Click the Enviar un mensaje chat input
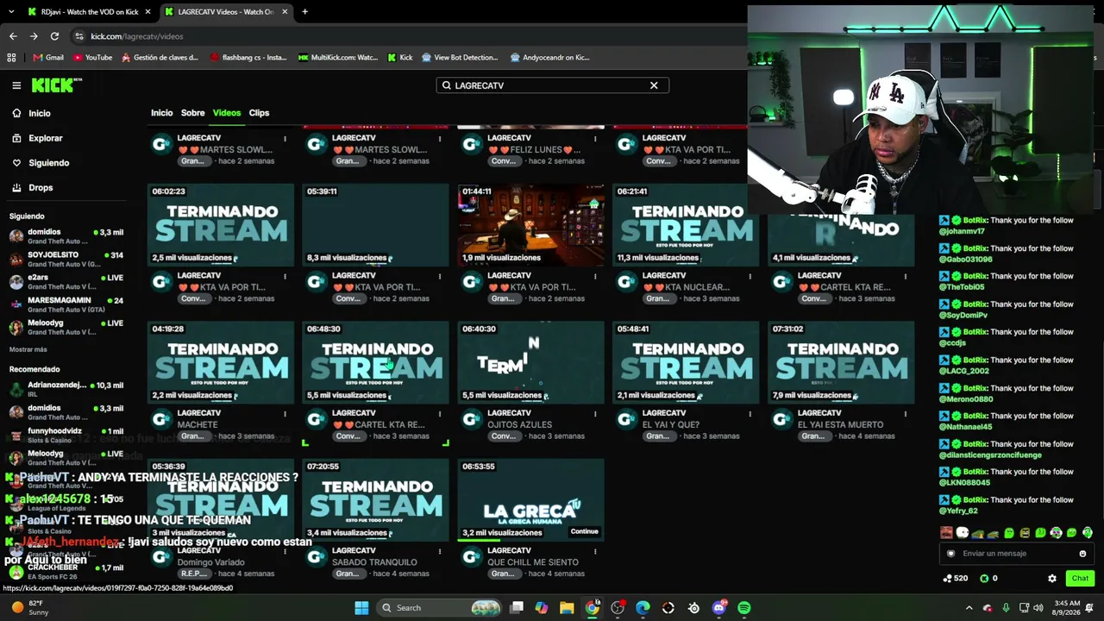This screenshot has height=621, width=1104. [1016, 554]
